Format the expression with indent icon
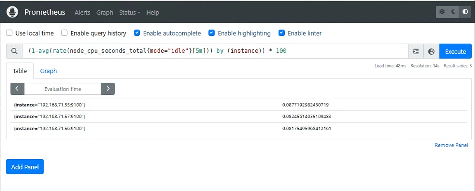 416,51
